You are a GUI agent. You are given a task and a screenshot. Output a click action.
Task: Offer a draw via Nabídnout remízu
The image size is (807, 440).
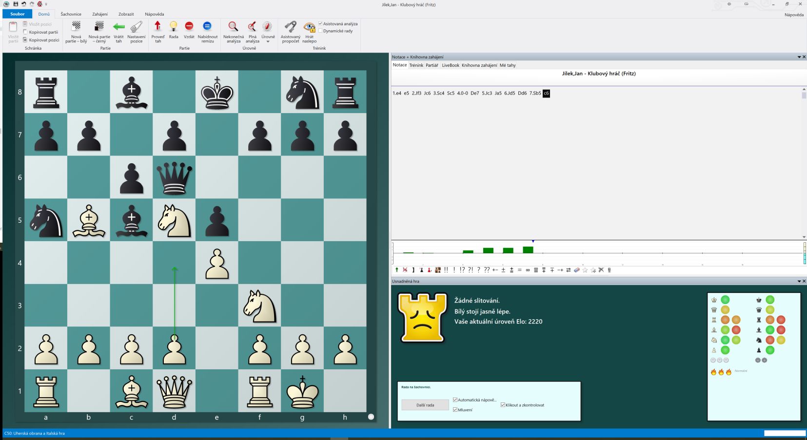click(x=208, y=32)
